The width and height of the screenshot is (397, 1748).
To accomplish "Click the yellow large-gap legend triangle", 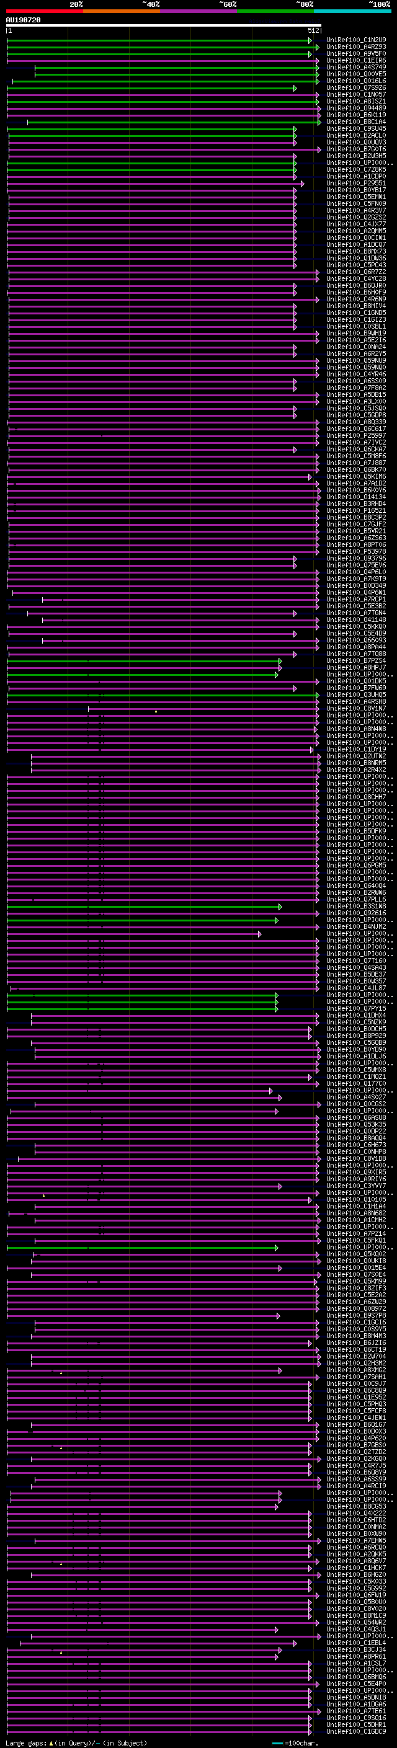I will (x=51, y=1743).
